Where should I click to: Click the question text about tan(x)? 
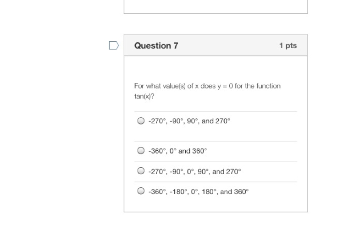click(207, 91)
